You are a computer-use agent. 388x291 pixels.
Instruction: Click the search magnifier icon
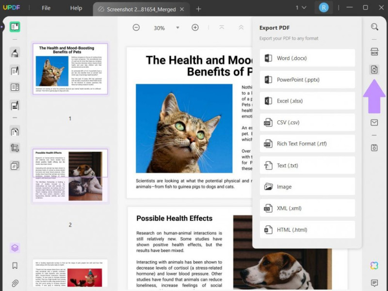click(x=374, y=27)
